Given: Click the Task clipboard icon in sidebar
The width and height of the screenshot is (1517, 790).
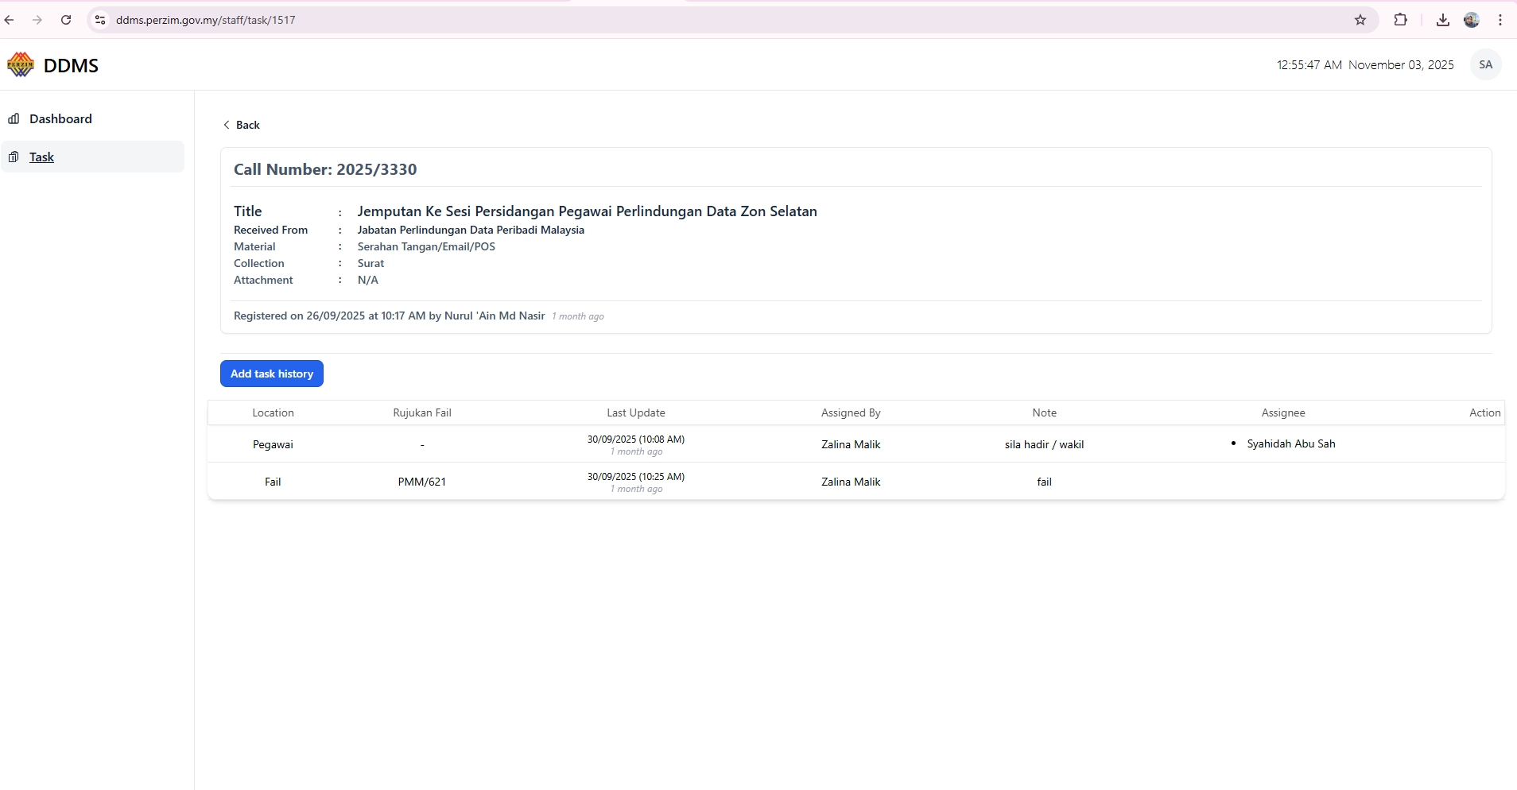Looking at the screenshot, I should pos(14,157).
